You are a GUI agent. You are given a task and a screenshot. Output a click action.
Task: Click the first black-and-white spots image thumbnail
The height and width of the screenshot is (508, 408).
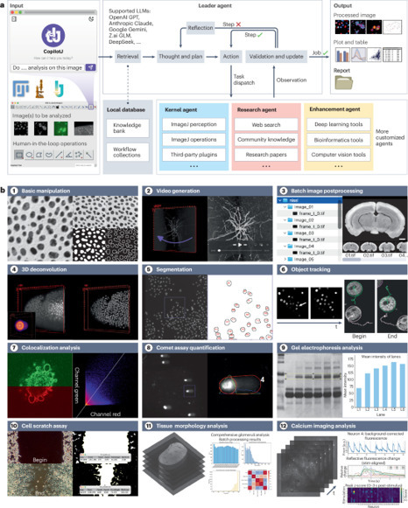click(21, 129)
